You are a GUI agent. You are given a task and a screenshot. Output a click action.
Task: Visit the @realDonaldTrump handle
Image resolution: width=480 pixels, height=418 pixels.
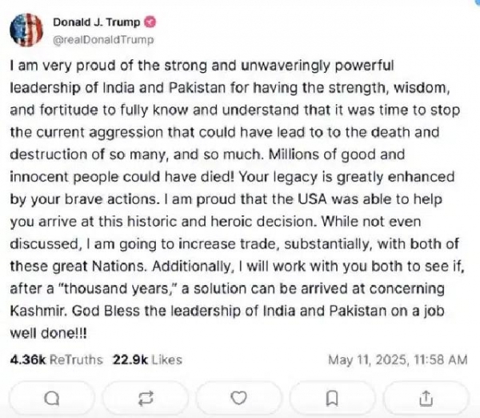tap(103, 40)
